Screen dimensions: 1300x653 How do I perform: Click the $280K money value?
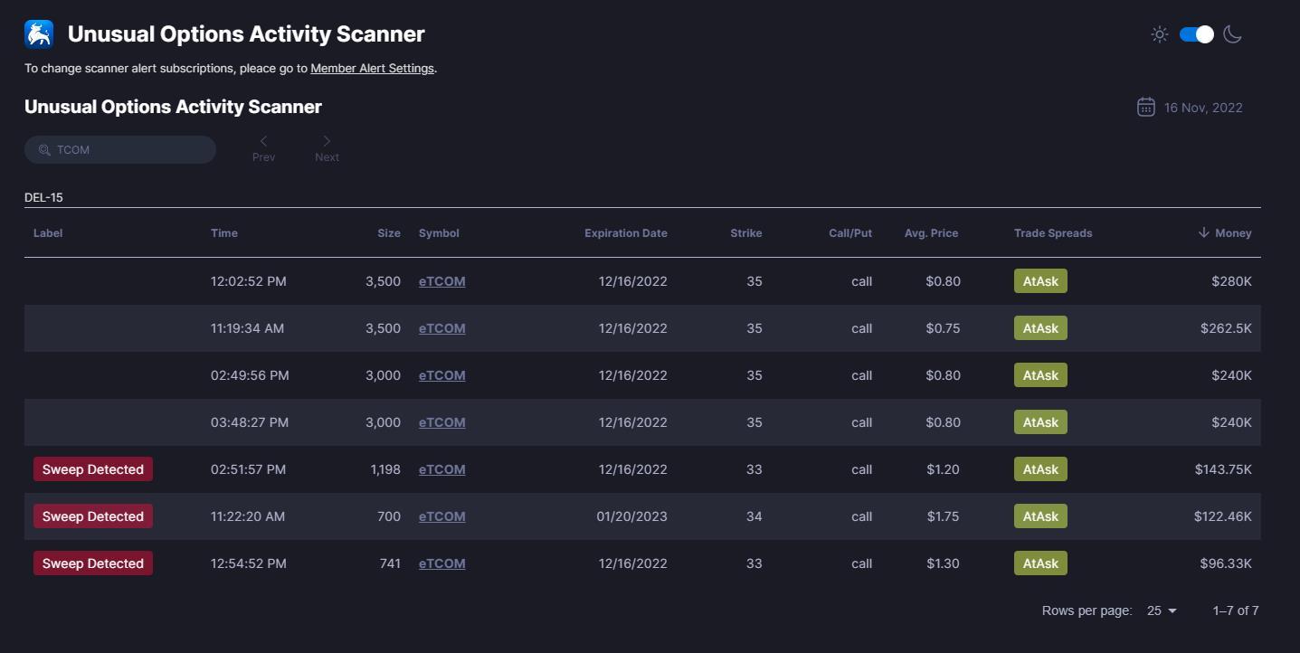click(x=1231, y=281)
